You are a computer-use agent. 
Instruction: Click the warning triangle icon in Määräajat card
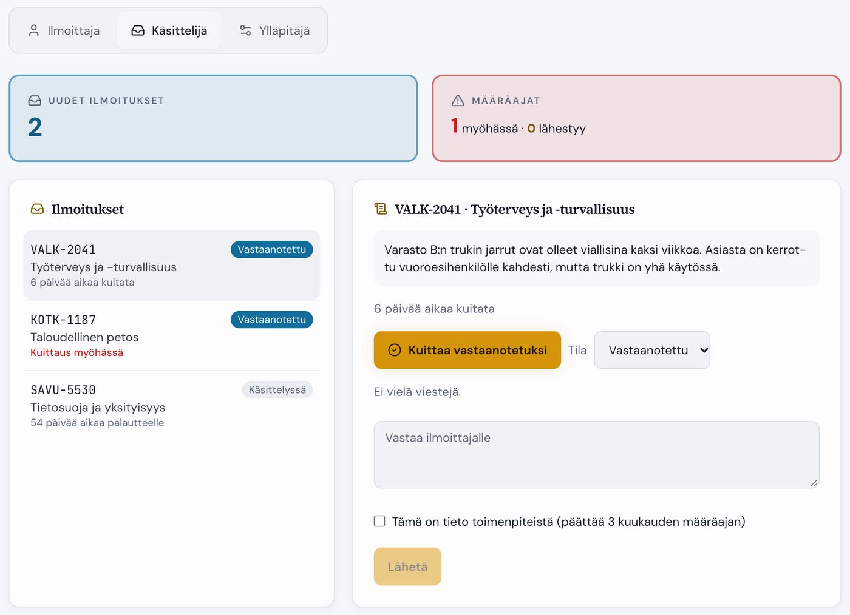click(x=458, y=101)
